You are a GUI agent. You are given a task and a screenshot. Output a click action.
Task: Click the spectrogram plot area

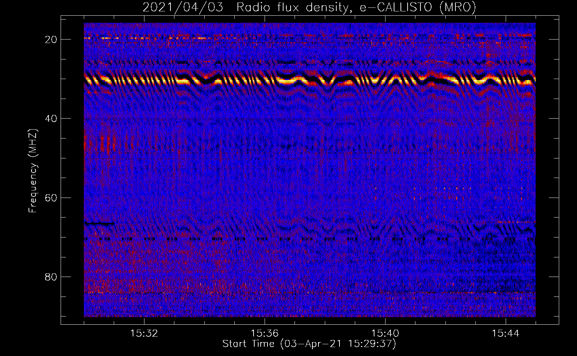[310, 170]
